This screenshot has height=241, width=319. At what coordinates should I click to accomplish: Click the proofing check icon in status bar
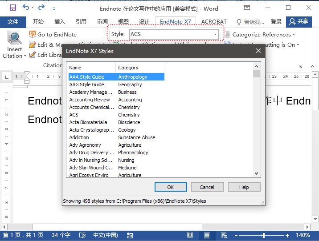(83, 235)
